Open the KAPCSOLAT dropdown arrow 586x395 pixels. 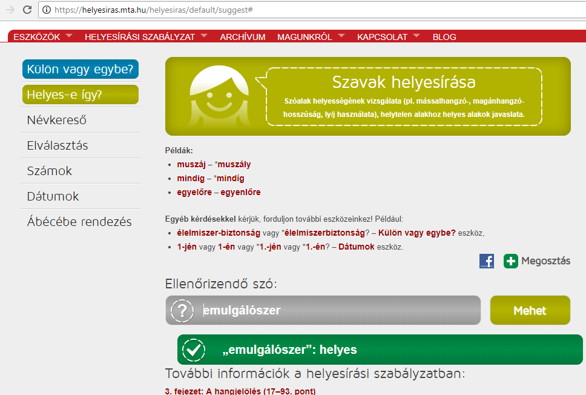point(416,36)
